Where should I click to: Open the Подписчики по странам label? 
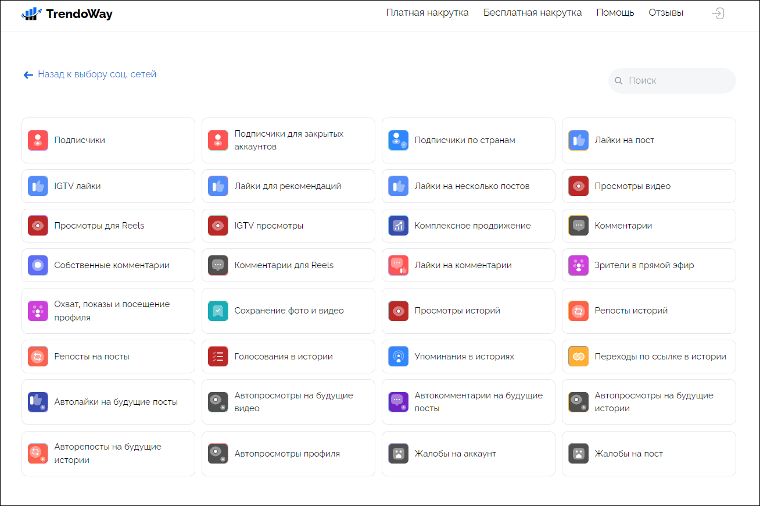(x=465, y=140)
